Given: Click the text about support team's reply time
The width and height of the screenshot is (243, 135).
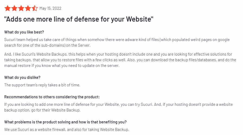Looking at the screenshot, I should coord(42,85).
